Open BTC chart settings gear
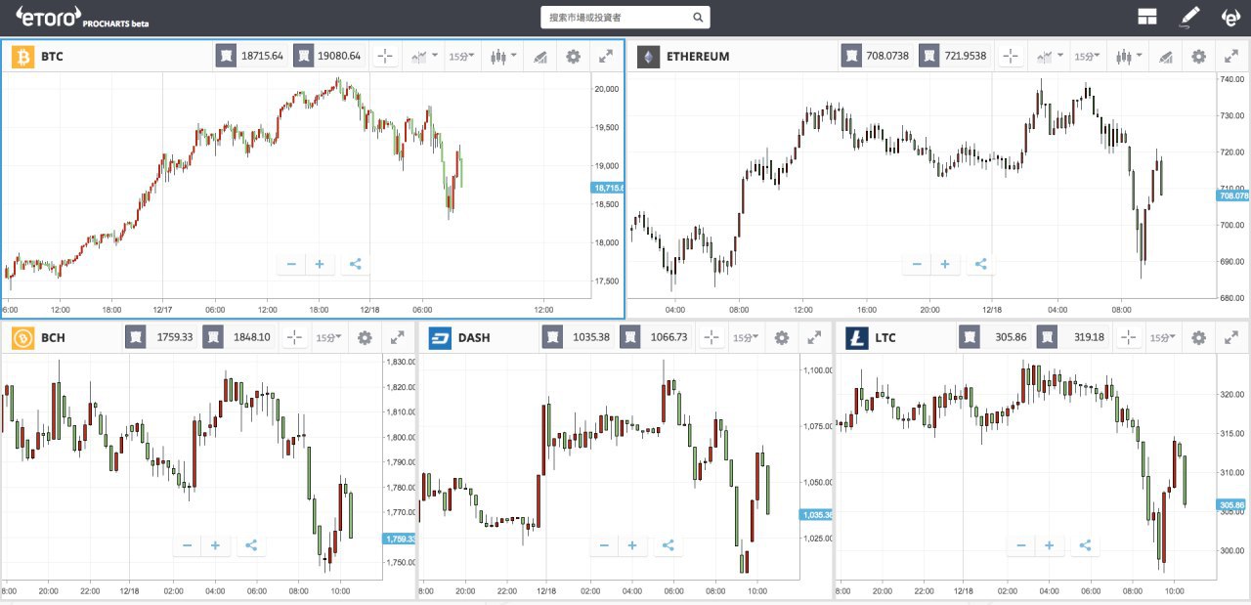 click(x=574, y=57)
